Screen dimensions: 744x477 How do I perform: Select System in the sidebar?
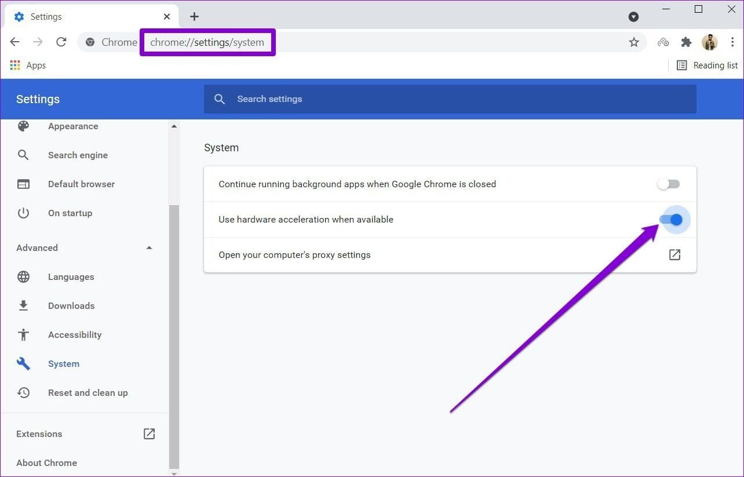coord(64,364)
